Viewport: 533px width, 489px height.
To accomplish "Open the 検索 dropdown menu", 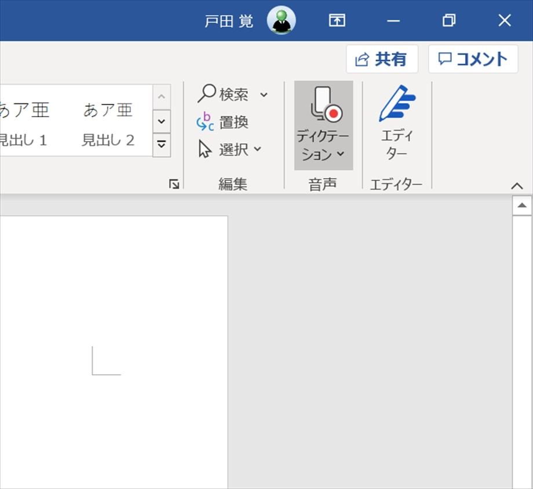I will (x=264, y=94).
